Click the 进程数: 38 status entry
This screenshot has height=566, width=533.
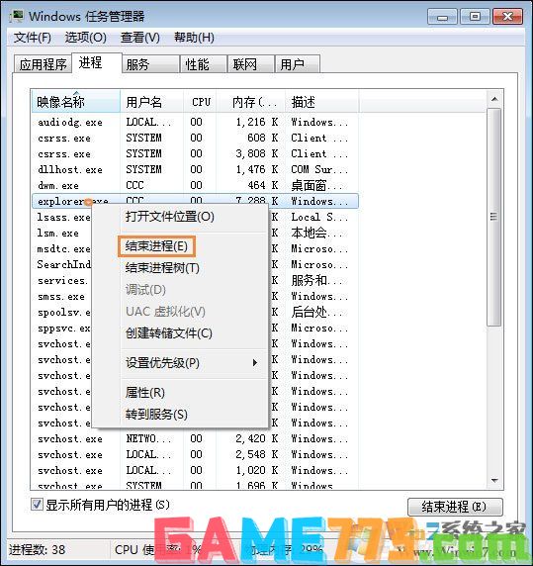click(37, 549)
